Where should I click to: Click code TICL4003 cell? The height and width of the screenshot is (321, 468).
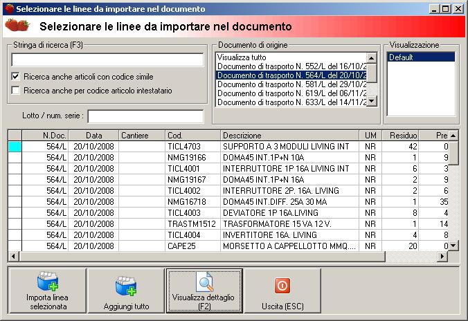(x=193, y=212)
